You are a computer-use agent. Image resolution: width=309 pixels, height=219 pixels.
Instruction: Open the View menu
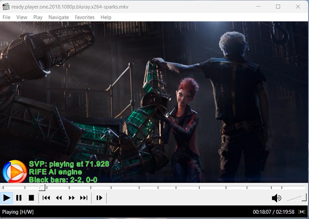(x=22, y=17)
